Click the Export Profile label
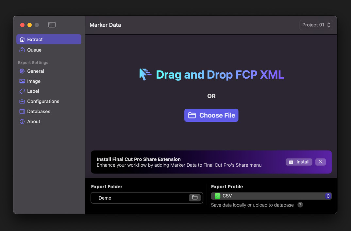351x231 pixels. [x=227, y=187]
